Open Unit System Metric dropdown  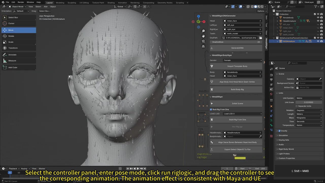pyautogui.click(x=309, y=98)
